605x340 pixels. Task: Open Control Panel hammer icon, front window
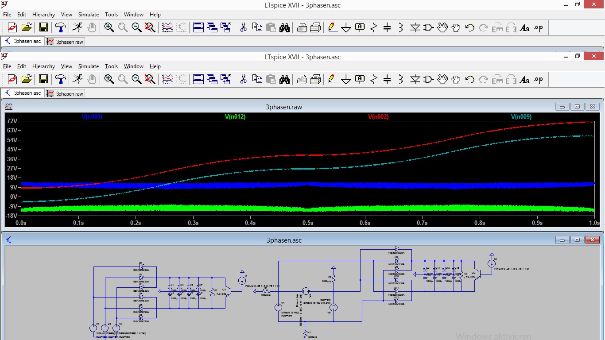(x=61, y=80)
